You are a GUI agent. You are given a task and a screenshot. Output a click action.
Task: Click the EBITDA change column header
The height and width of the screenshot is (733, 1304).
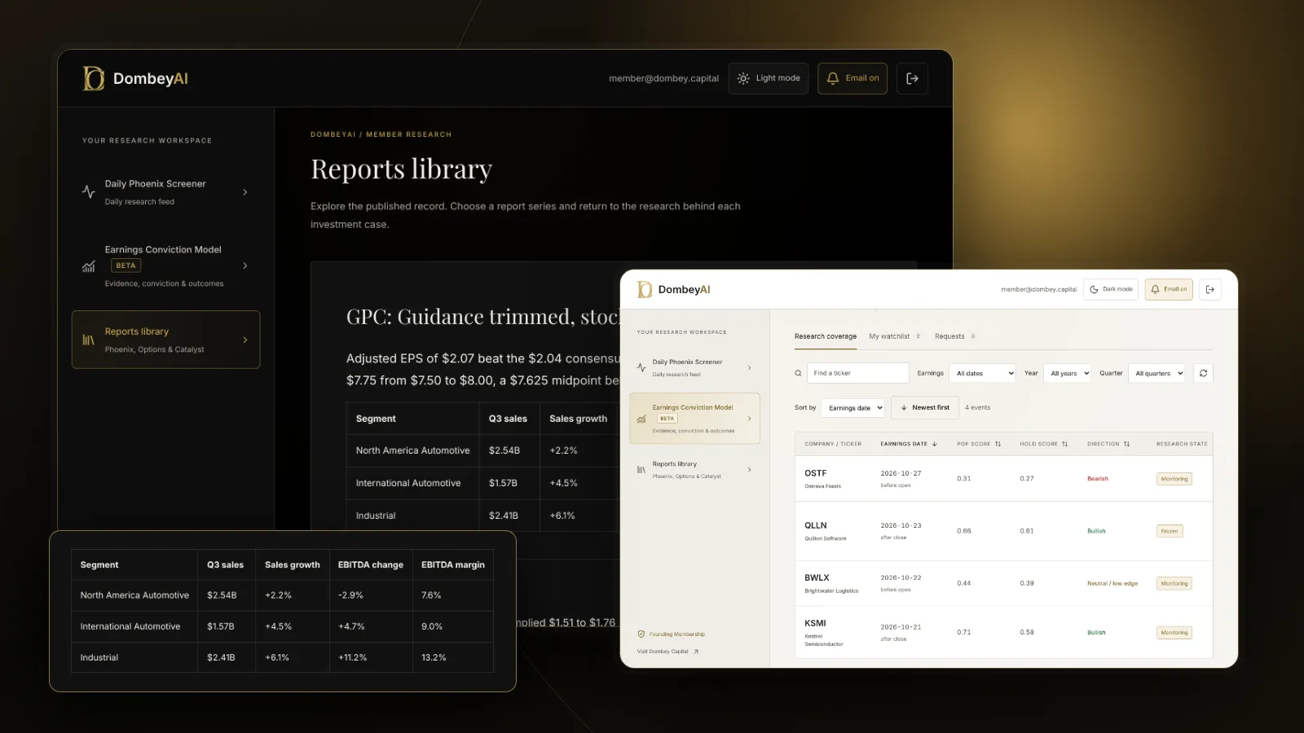pos(371,564)
